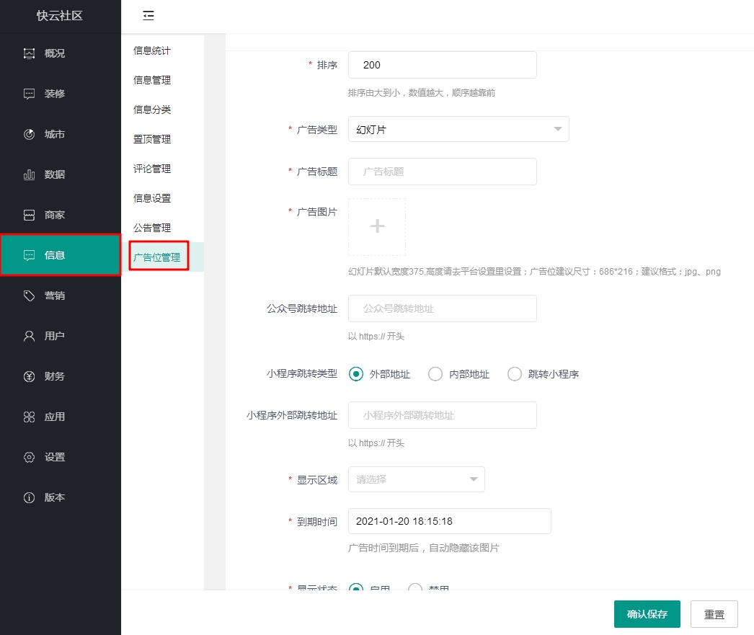The width and height of the screenshot is (754, 635).
Task: Open the 到期时间 date picker field
Action: tap(449, 521)
